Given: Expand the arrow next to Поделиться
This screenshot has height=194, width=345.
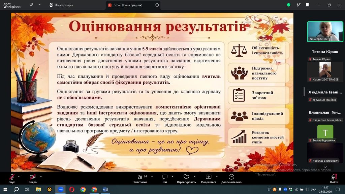Looking at the screenshot, I should pyautogui.click(x=217, y=176).
